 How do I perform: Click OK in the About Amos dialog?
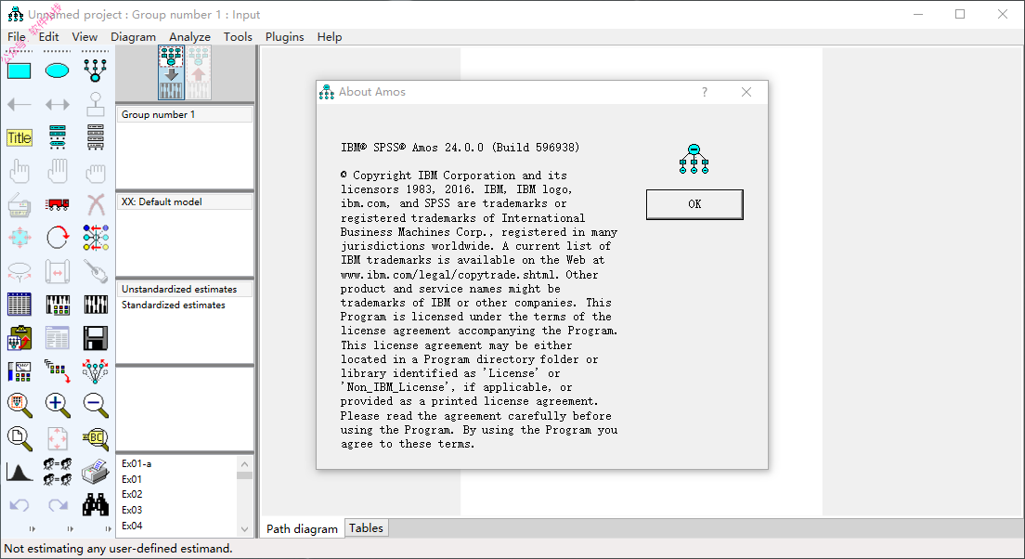[694, 204]
